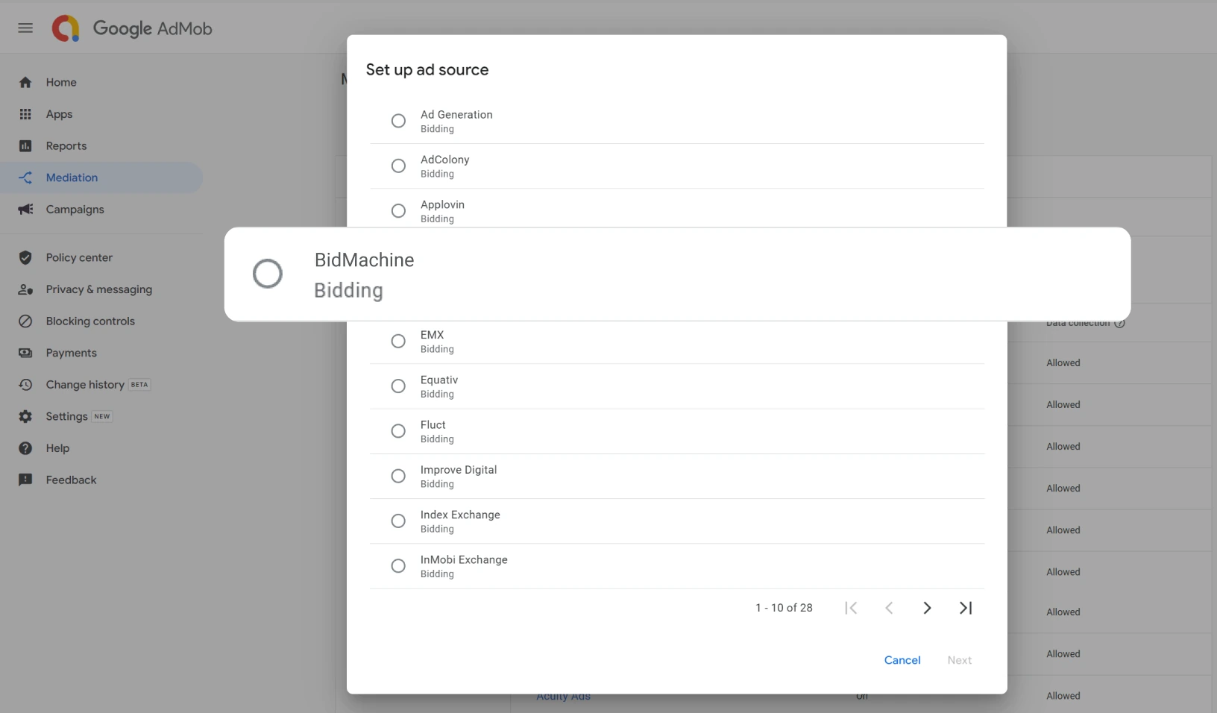Click the BidMachine ad source label
Image resolution: width=1217 pixels, height=713 pixels.
pos(364,260)
